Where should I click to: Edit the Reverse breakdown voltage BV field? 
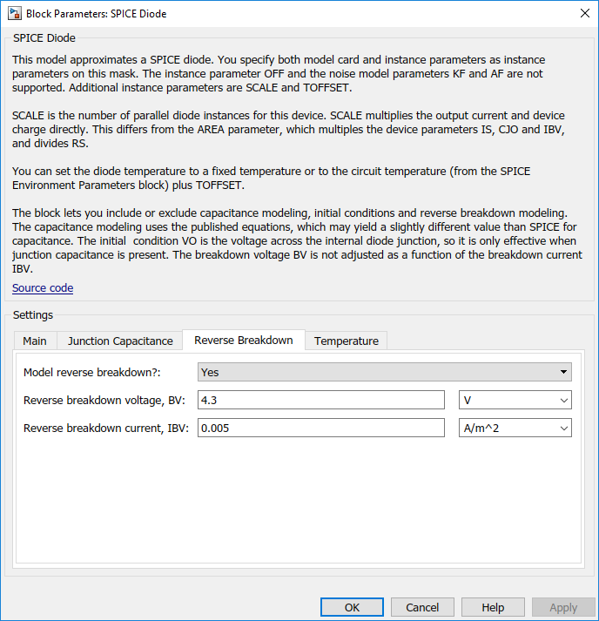(321, 400)
